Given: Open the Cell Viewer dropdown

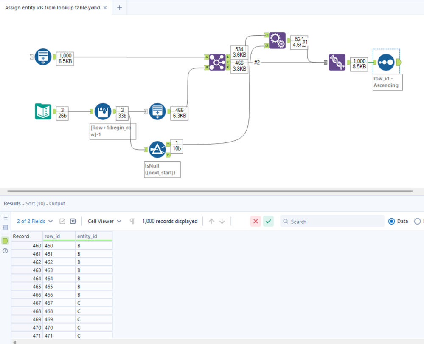Looking at the screenshot, I should coord(104,221).
